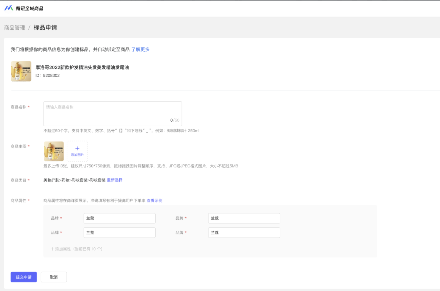Click the first row left 品牌 field

pos(119,218)
